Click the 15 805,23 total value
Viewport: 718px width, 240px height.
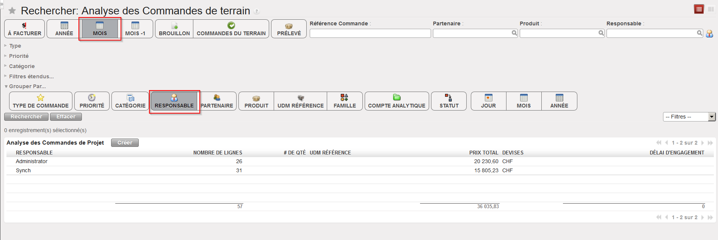click(486, 170)
